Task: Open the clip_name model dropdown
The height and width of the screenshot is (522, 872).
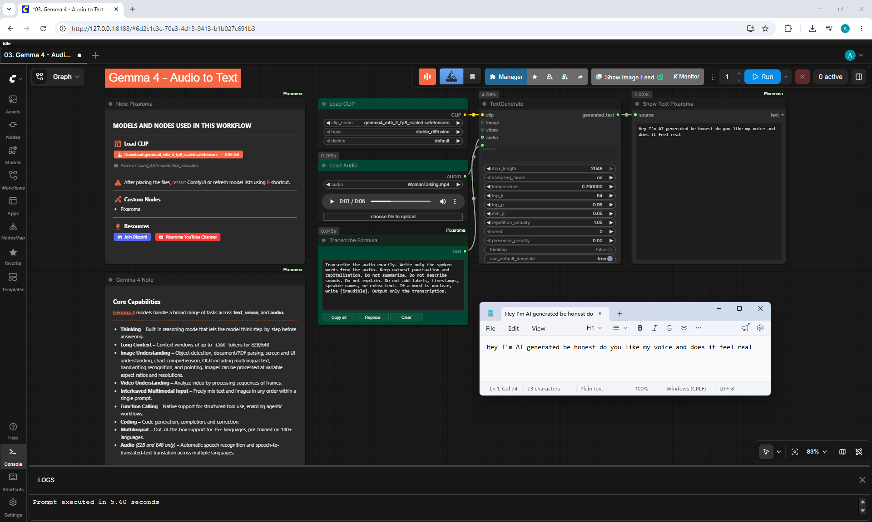Action: point(393,123)
